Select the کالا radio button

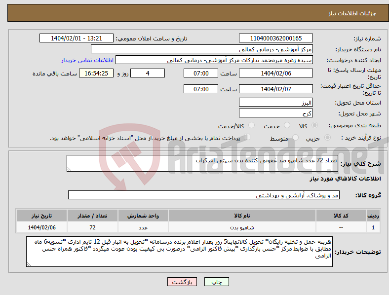[x=314, y=125]
